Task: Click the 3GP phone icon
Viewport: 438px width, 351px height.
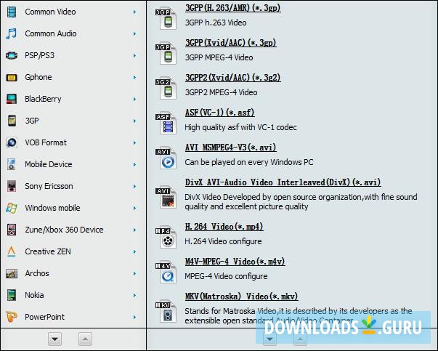Action: pos(12,121)
